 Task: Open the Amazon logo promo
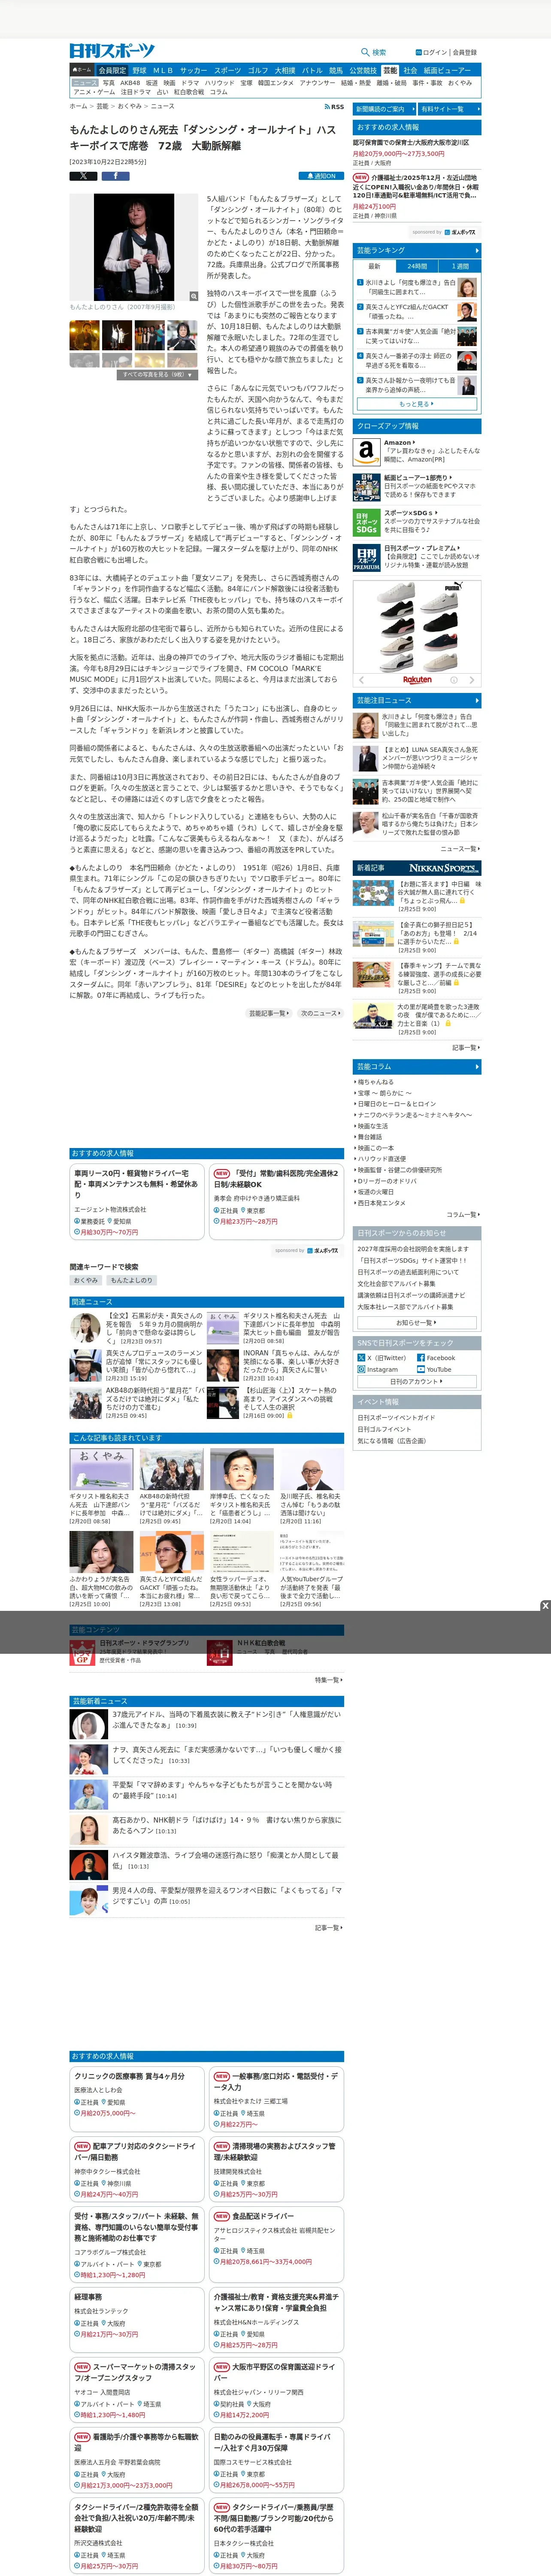coord(366,452)
